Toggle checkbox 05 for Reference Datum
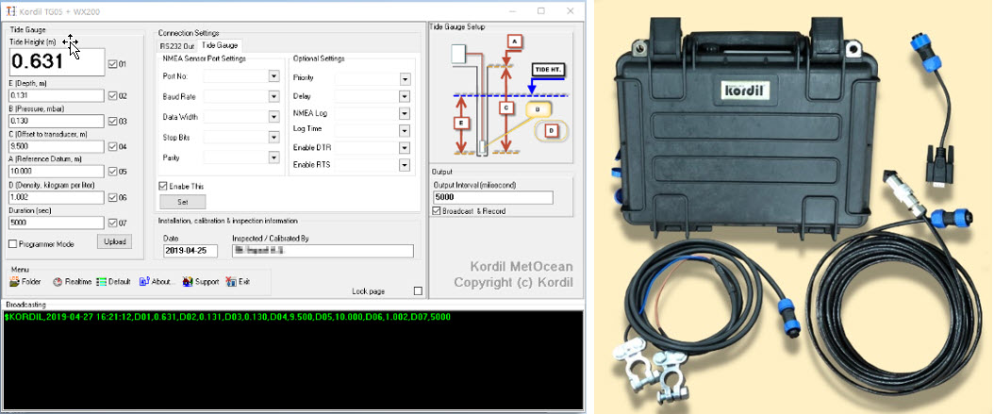 click(x=113, y=172)
